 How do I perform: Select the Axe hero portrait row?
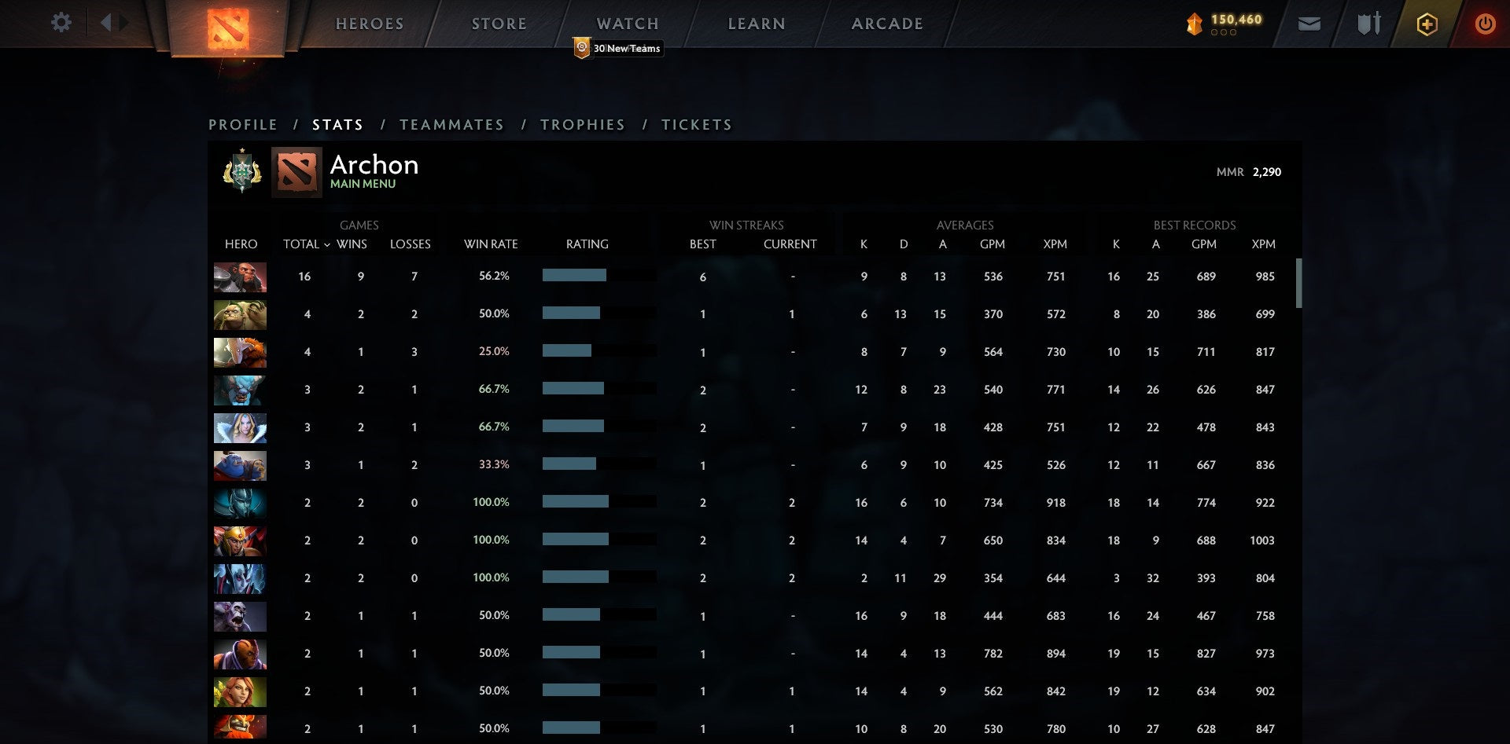(240, 277)
